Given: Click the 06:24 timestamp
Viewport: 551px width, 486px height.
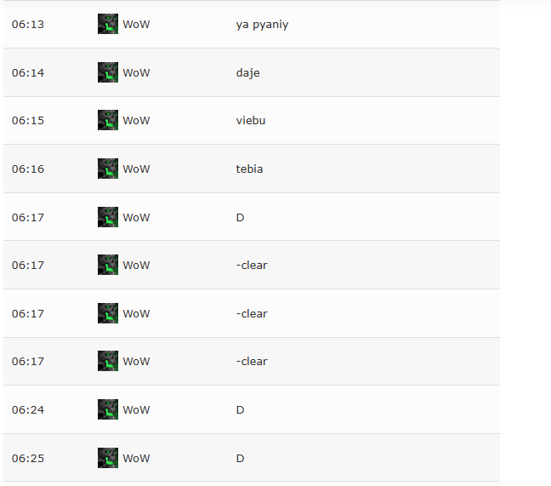Looking at the screenshot, I should tap(28, 409).
